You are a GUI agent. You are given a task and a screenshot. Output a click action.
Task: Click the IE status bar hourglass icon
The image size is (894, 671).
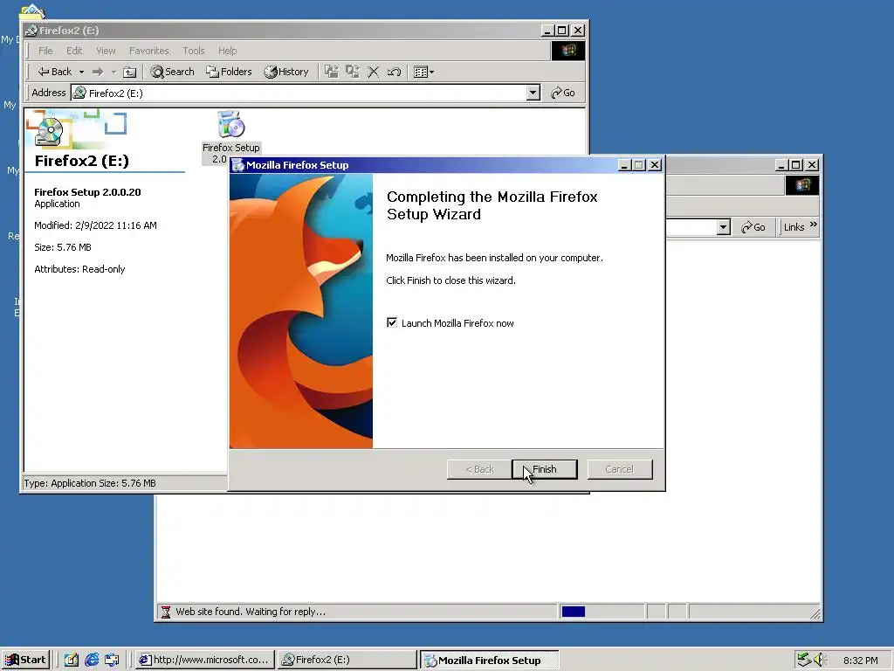tap(165, 612)
